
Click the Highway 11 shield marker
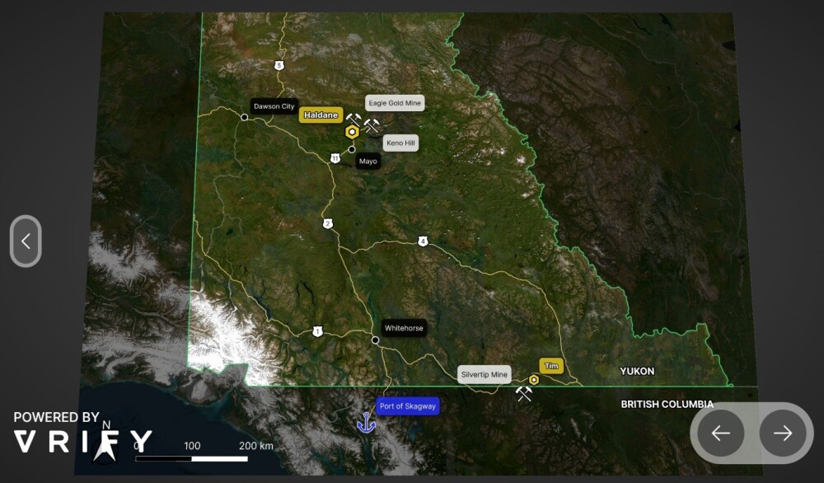click(335, 158)
